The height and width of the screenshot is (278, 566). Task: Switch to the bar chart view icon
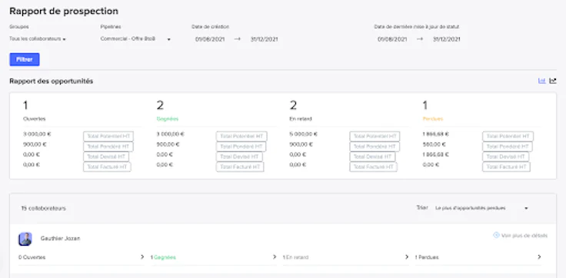point(541,81)
